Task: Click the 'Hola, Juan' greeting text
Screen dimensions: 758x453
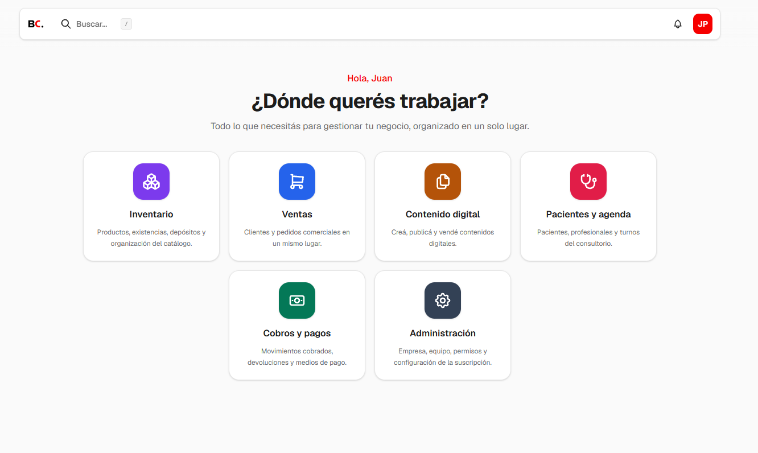Action: tap(370, 79)
